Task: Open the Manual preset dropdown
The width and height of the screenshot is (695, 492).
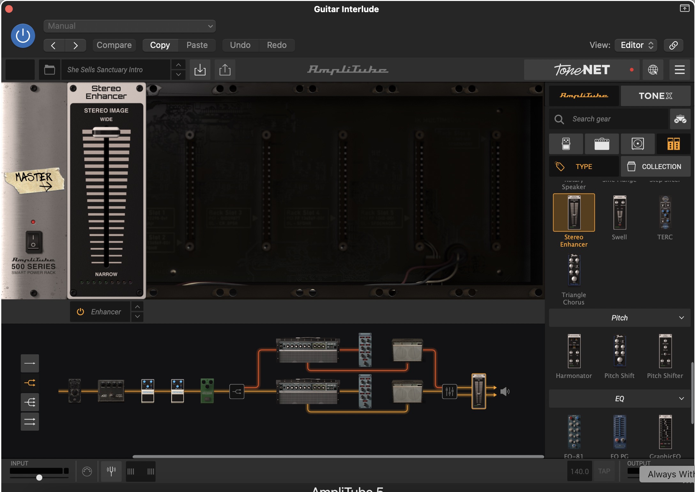Action: (129, 26)
